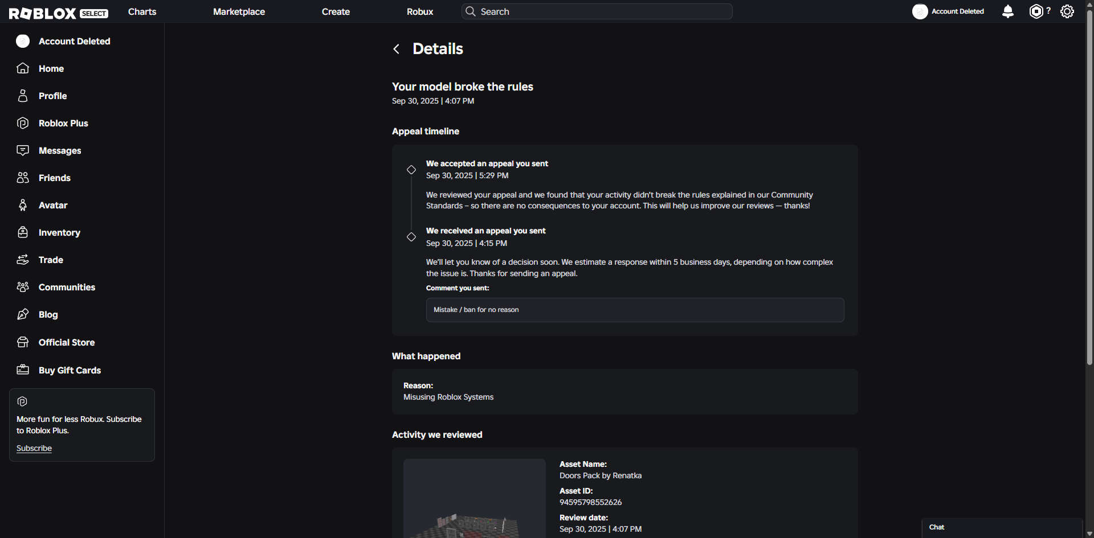Screen dimensions: 1094x538
Task: Click the search magnifier icon
Action: pyautogui.click(x=470, y=11)
